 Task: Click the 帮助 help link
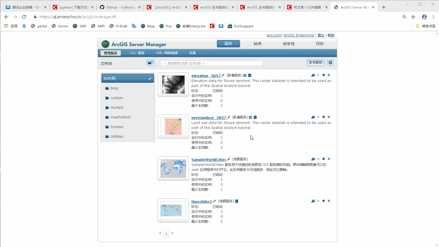tap(331, 35)
